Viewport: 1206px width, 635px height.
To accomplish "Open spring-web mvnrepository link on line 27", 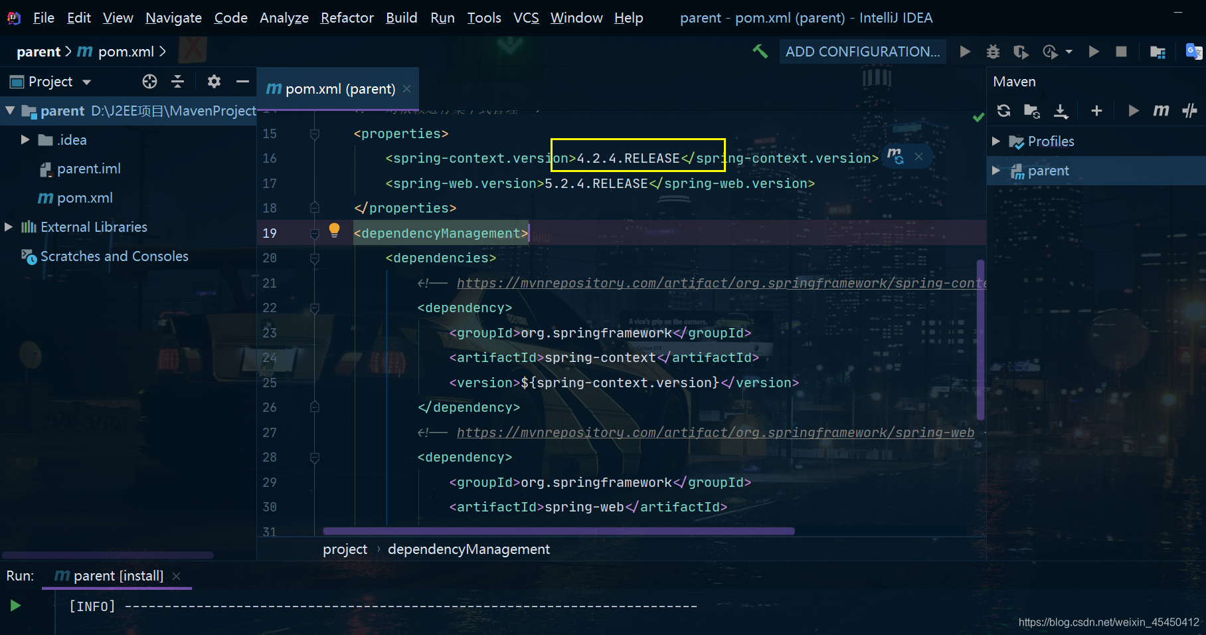I will [x=715, y=433].
